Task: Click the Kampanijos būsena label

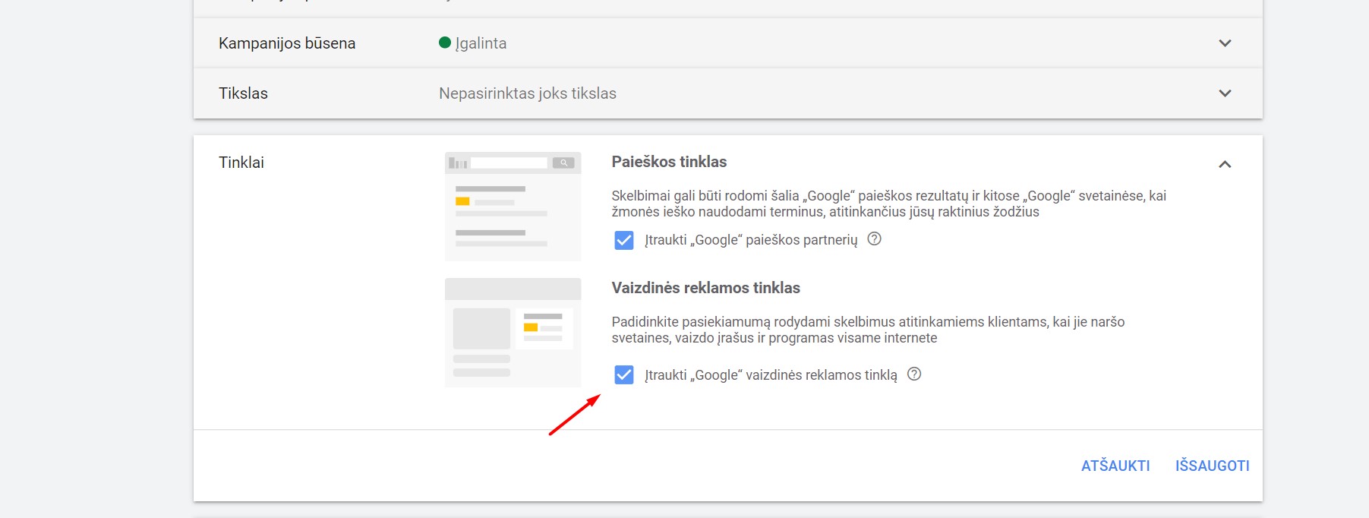Action: pos(287,43)
